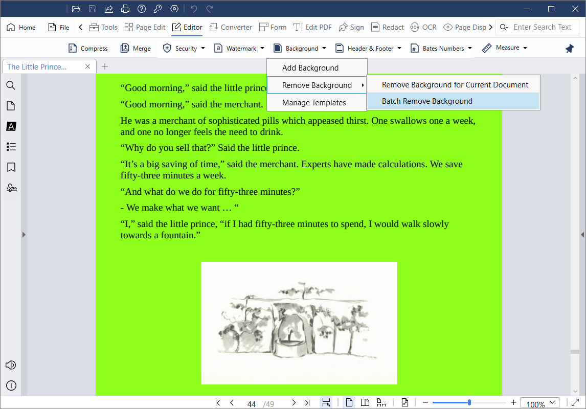Image resolution: width=586 pixels, height=409 pixels.
Task: Click the Merge button
Action: [136, 48]
